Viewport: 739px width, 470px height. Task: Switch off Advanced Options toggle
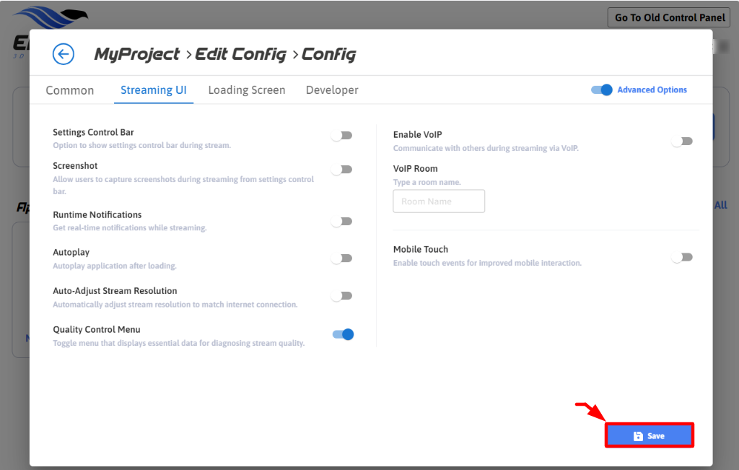602,90
